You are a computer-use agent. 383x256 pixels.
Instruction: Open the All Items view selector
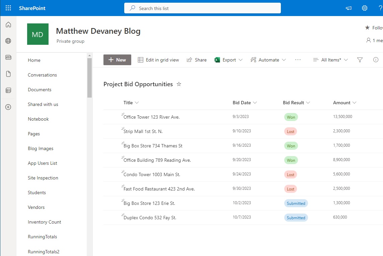click(330, 60)
